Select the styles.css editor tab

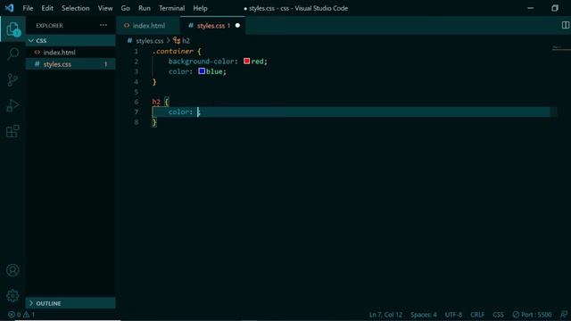tap(212, 26)
